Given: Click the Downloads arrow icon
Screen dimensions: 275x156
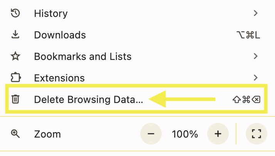Looking at the screenshot, I should [x=15, y=35].
